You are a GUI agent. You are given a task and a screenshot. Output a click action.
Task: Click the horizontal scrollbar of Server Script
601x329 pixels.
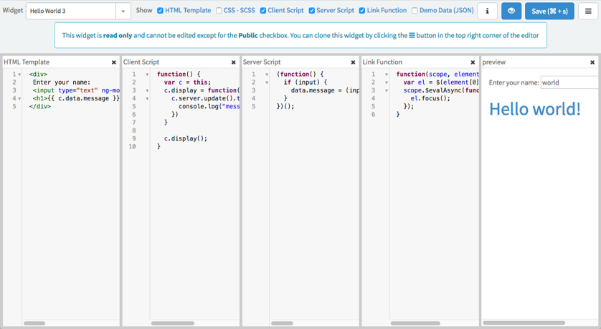pos(282,323)
